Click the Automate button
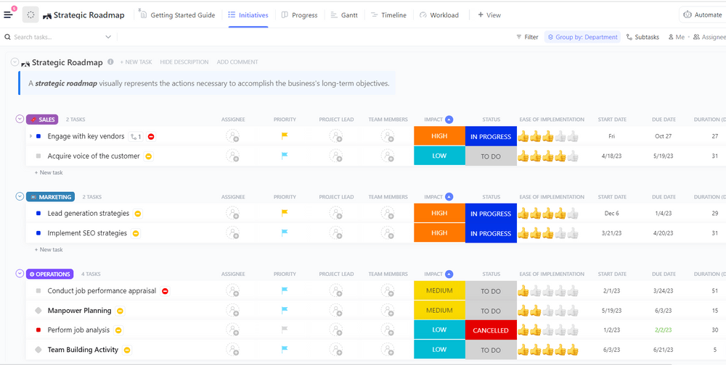726x365 pixels. point(702,15)
